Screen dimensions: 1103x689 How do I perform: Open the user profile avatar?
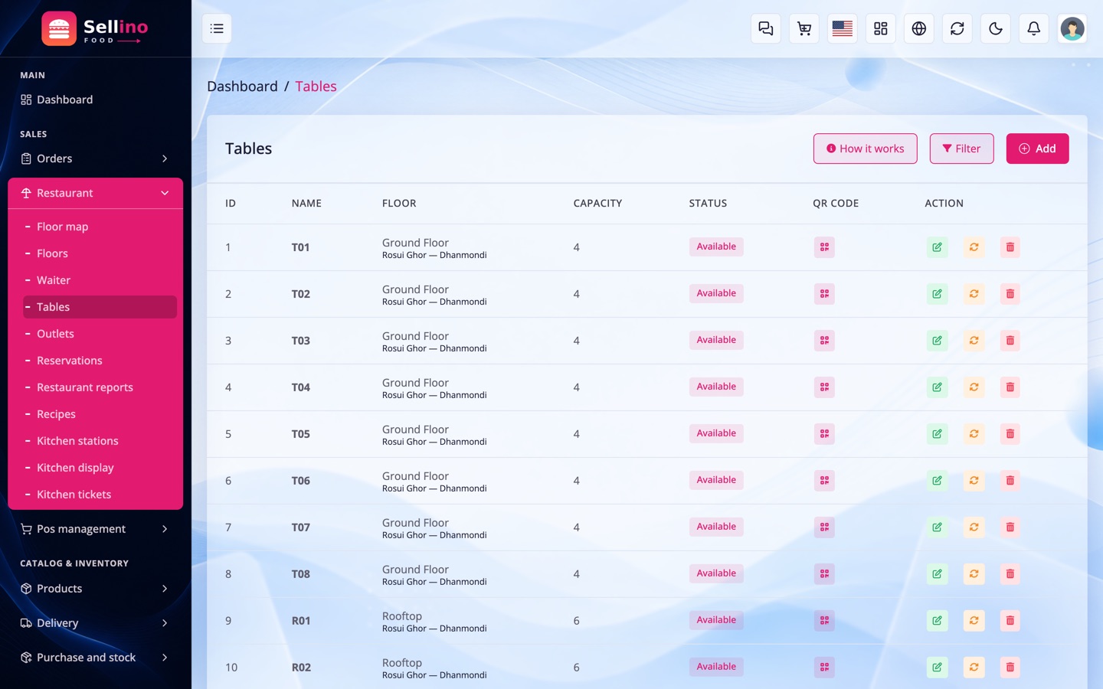pos(1072,28)
